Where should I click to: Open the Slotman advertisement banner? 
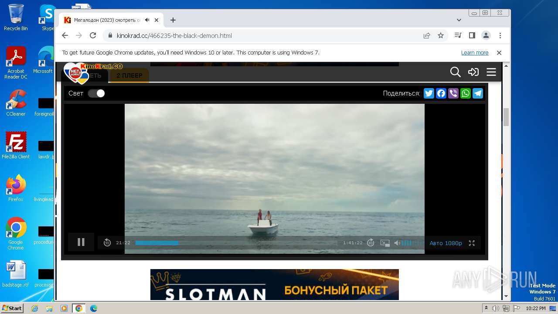coord(275,284)
